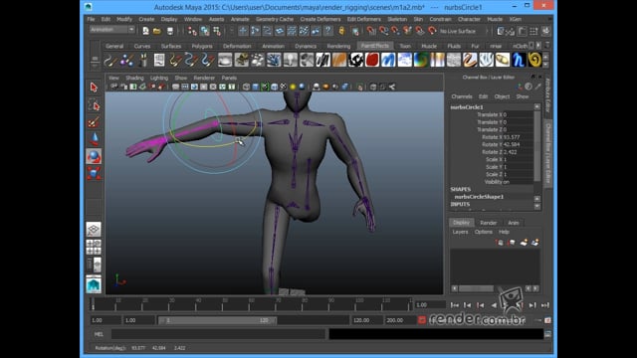Enable select by hierarchy mode icon
The image size is (637, 358).
tap(192, 31)
